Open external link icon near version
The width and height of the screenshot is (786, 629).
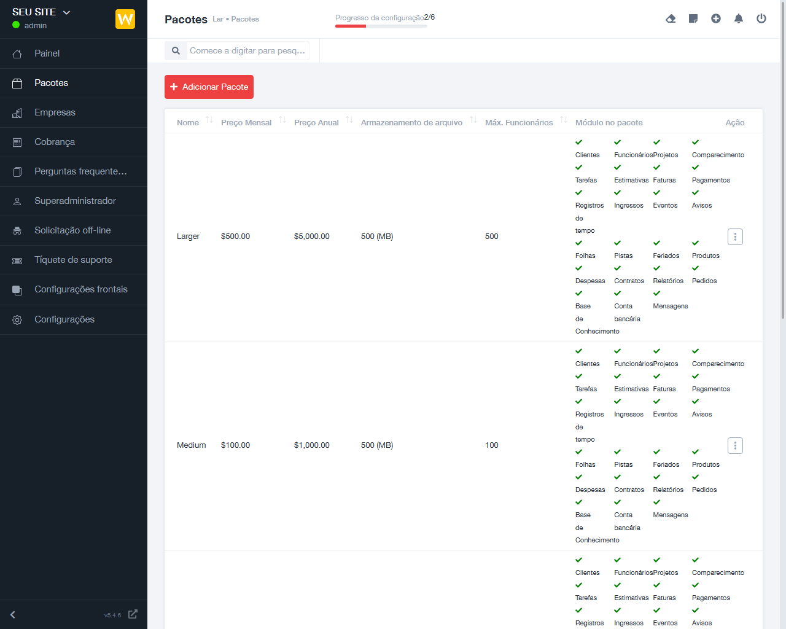tap(133, 614)
